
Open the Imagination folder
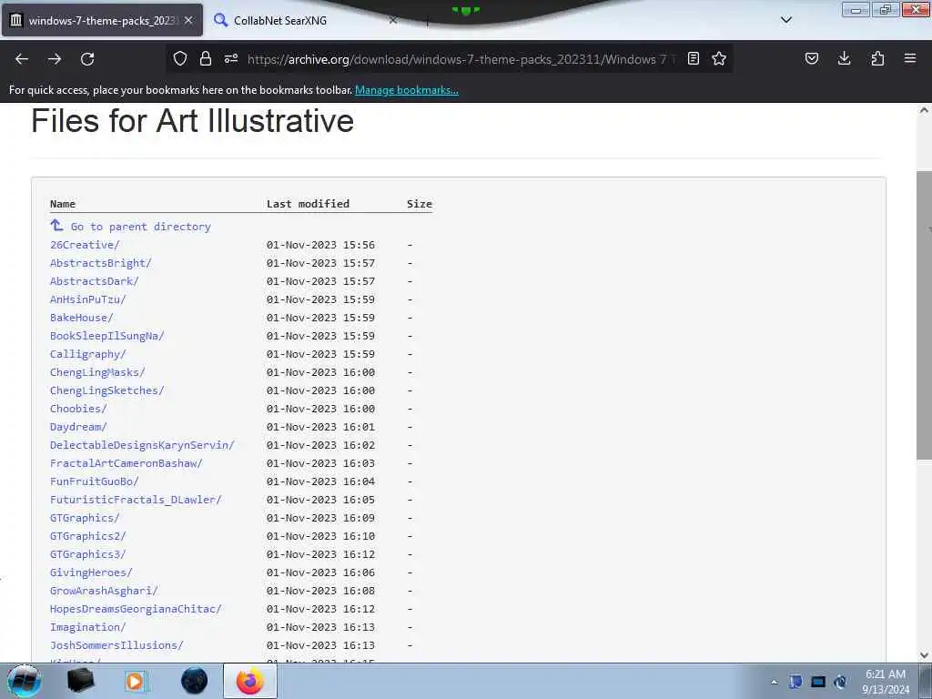click(x=88, y=627)
